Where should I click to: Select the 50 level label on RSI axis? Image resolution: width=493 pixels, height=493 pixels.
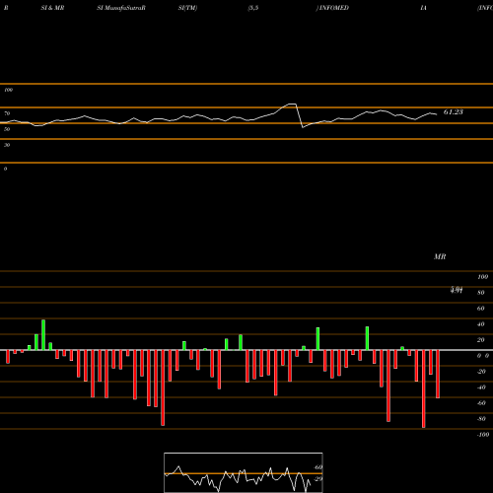(7, 129)
